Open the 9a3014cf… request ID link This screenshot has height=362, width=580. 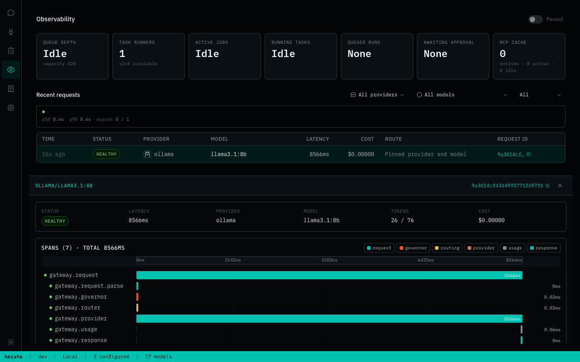(511, 154)
